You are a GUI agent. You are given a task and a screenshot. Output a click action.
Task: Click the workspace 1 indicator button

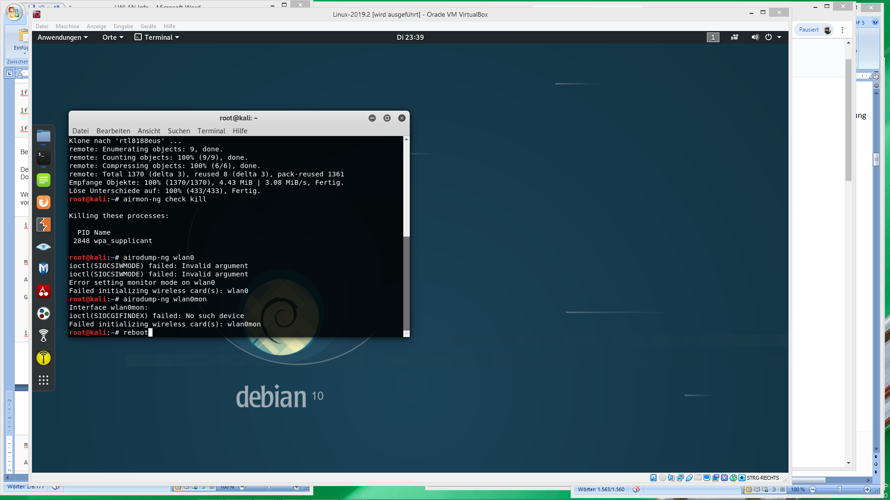click(713, 37)
